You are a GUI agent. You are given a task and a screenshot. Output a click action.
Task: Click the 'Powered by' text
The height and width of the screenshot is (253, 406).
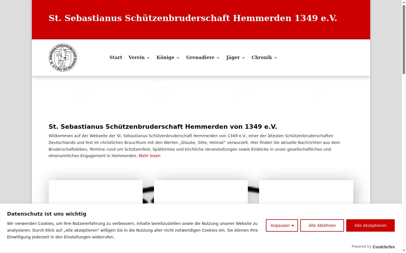361,247
